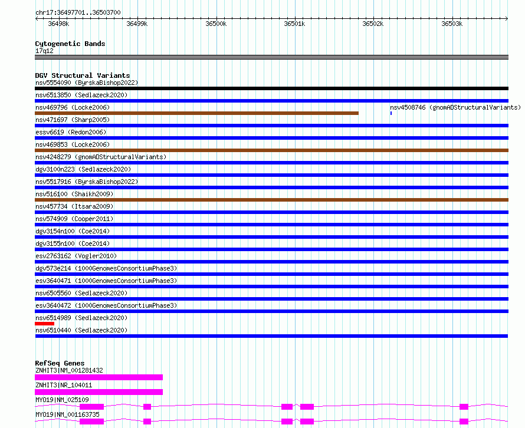Click the magenta ZNHIT3 NM_001281432 gene bar
This screenshot has height=428, width=525.
(x=99, y=377)
